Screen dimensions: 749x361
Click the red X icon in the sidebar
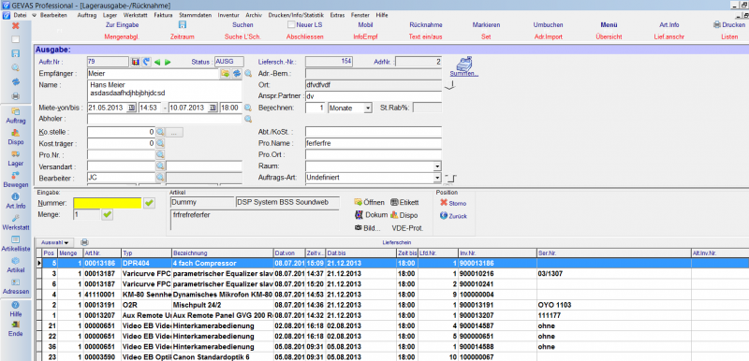(x=15, y=25)
